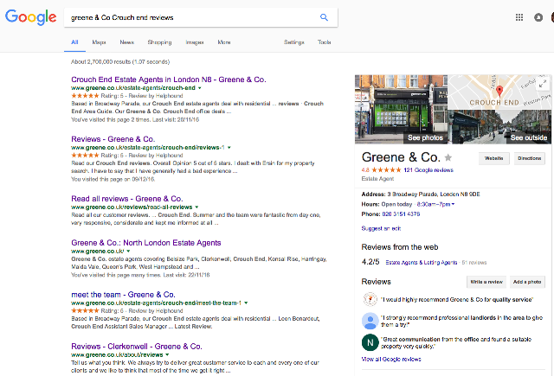Open the 121 Google reviews link
The image size is (554, 376).
(x=428, y=170)
